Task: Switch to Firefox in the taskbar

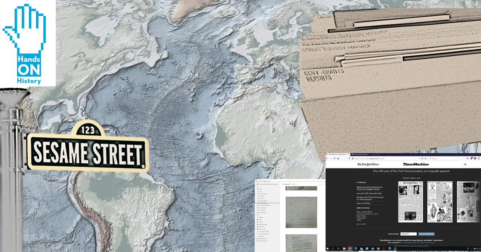Action: pos(350,248)
